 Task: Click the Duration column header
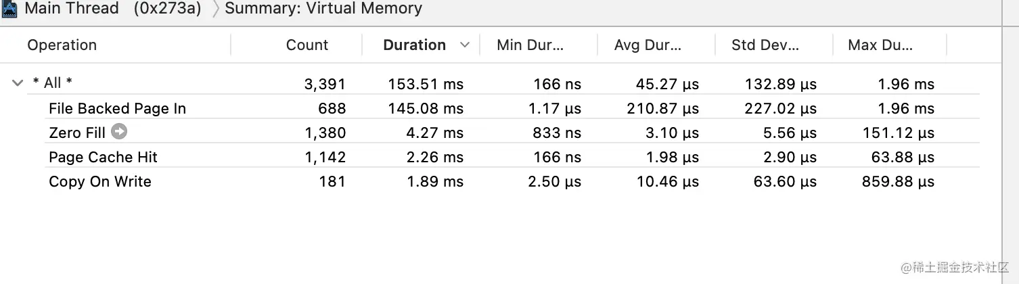click(x=414, y=45)
